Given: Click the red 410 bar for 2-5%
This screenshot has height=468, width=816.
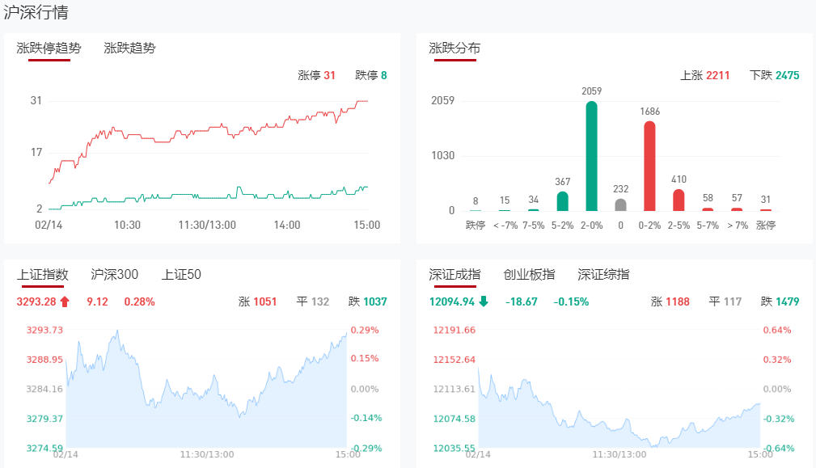Looking at the screenshot, I should pyautogui.click(x=679, y=200).
